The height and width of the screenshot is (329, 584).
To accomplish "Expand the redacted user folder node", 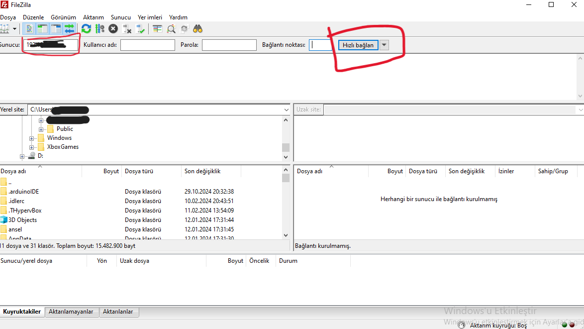I will pos(41,120).
